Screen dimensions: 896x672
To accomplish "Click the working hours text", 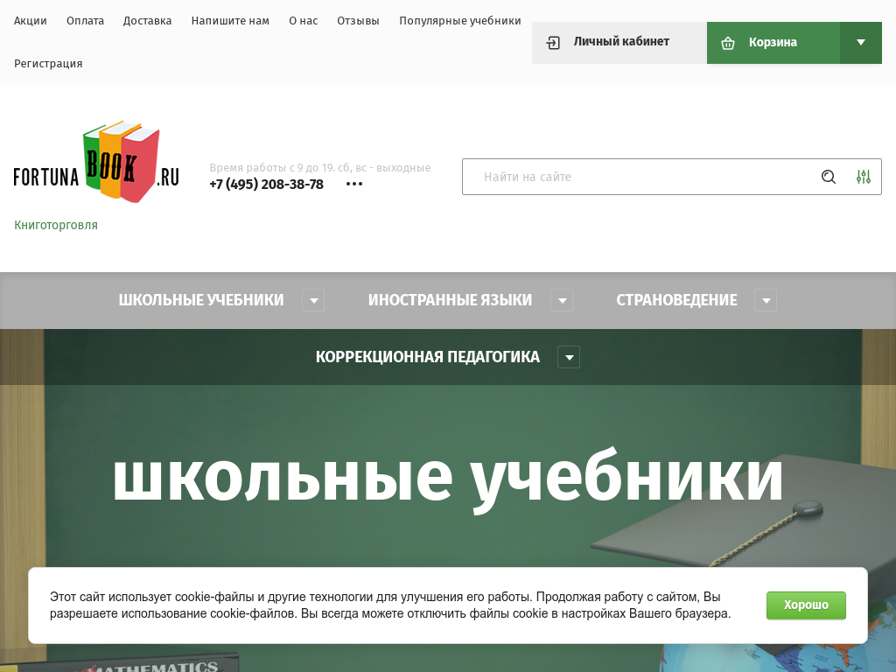I will (x=320, y=167).
